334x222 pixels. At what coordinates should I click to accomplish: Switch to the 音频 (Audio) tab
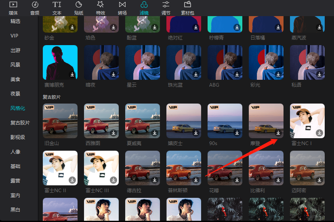click(35, 7)
